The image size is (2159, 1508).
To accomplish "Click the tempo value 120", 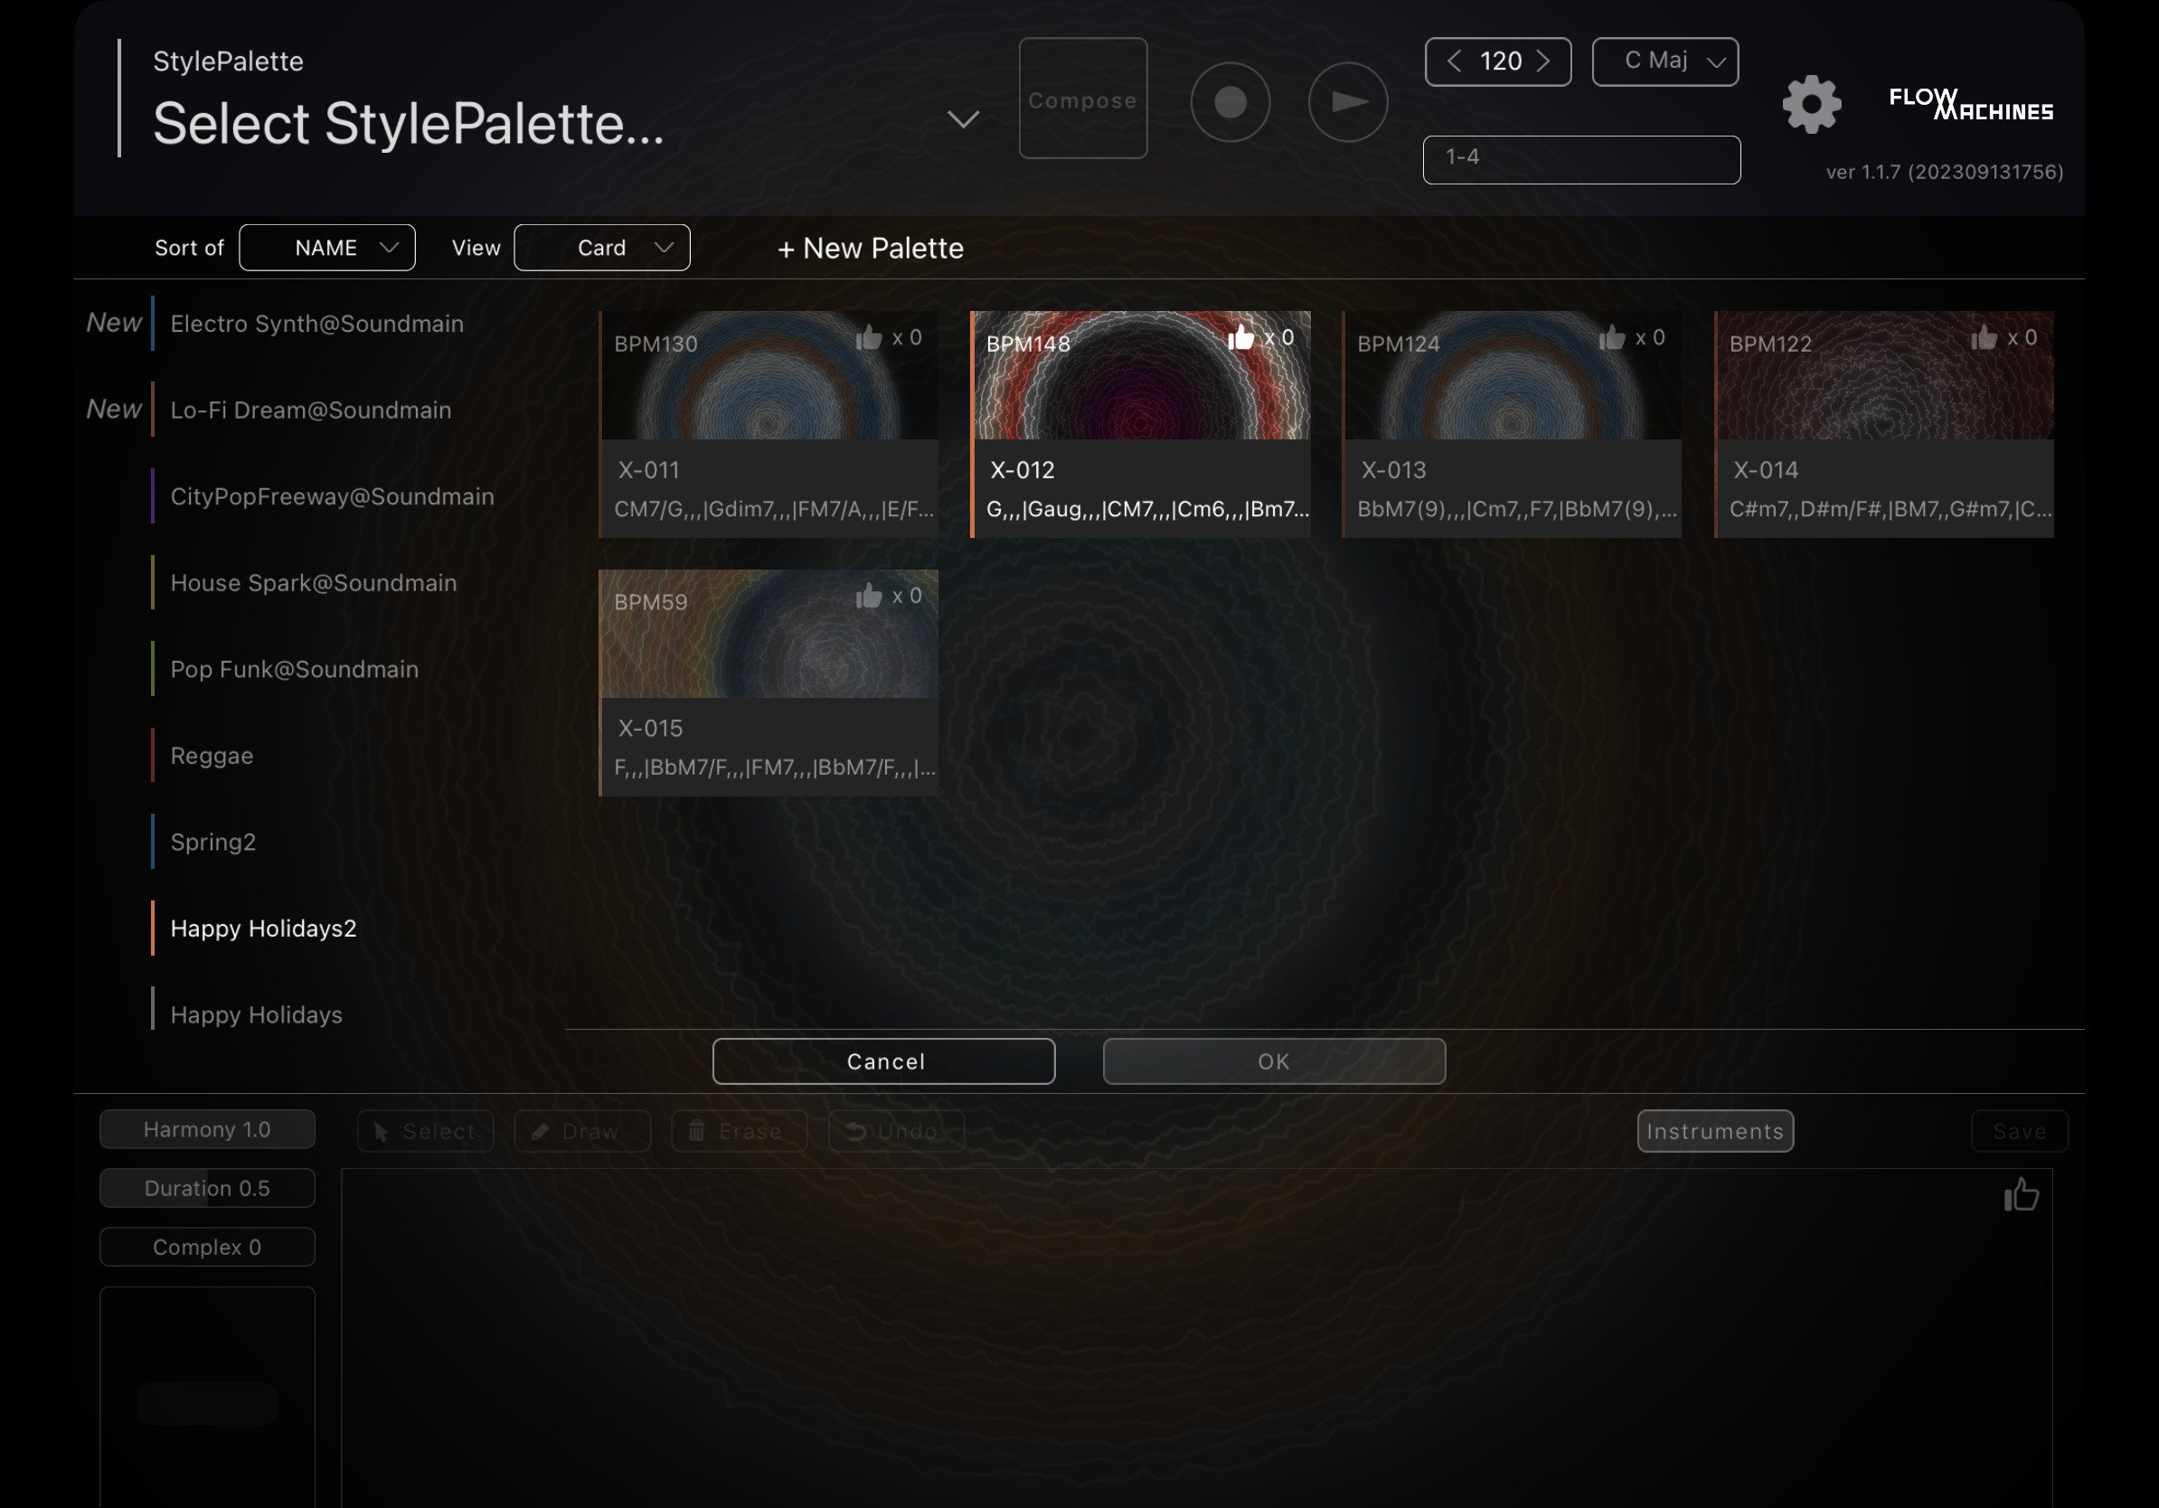I will tap(1500, 61).
